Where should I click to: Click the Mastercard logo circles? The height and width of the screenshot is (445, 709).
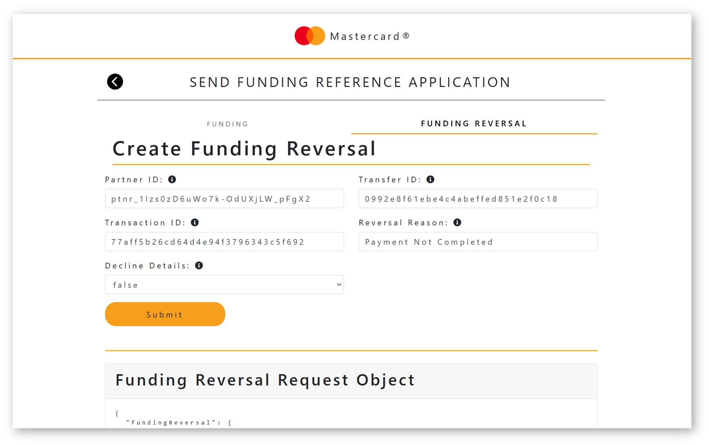click(x=309, y=36)
